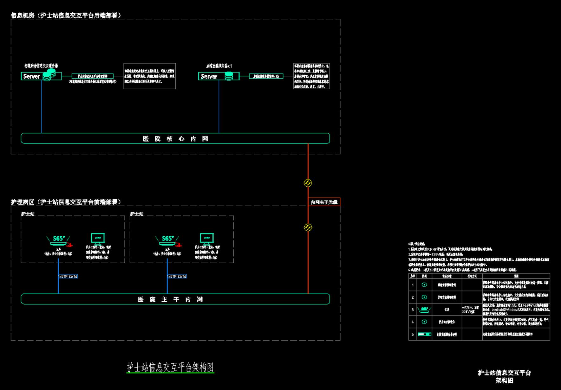
Task: Click the left 1xUTP CAT6 cable label
Action: pyautogui.click(x=68, y=277)
